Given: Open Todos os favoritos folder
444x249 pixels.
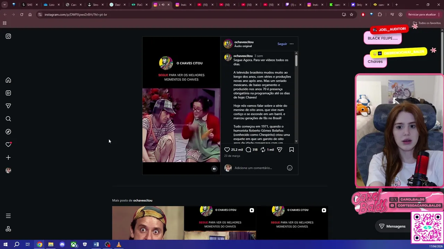Looking at the screenshot, I should (427, 23).
